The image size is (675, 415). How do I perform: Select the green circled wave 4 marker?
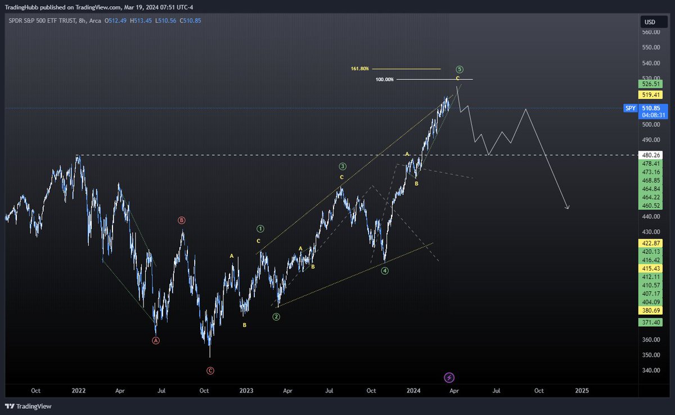[385, 270]
